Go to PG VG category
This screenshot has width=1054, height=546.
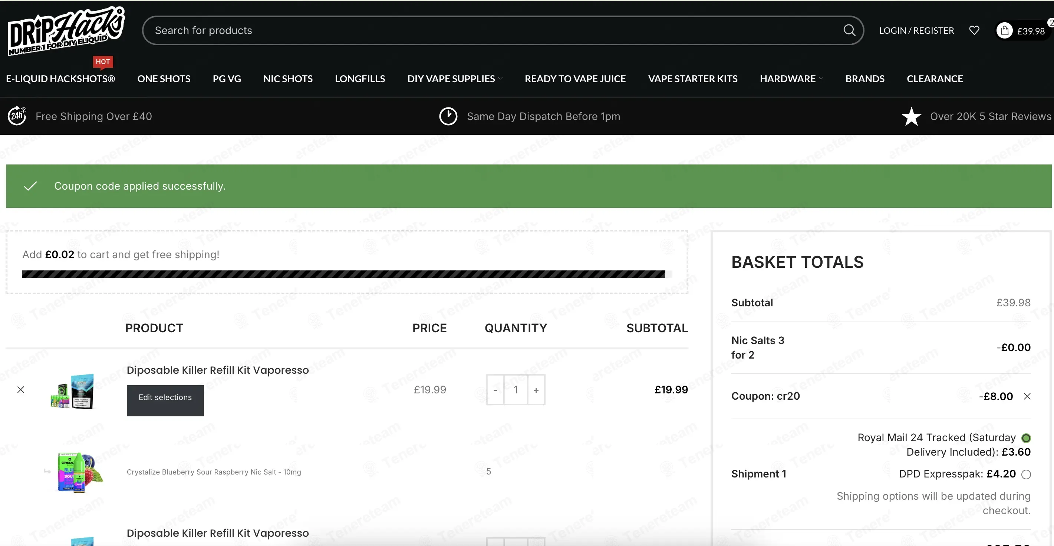[227, 79]
